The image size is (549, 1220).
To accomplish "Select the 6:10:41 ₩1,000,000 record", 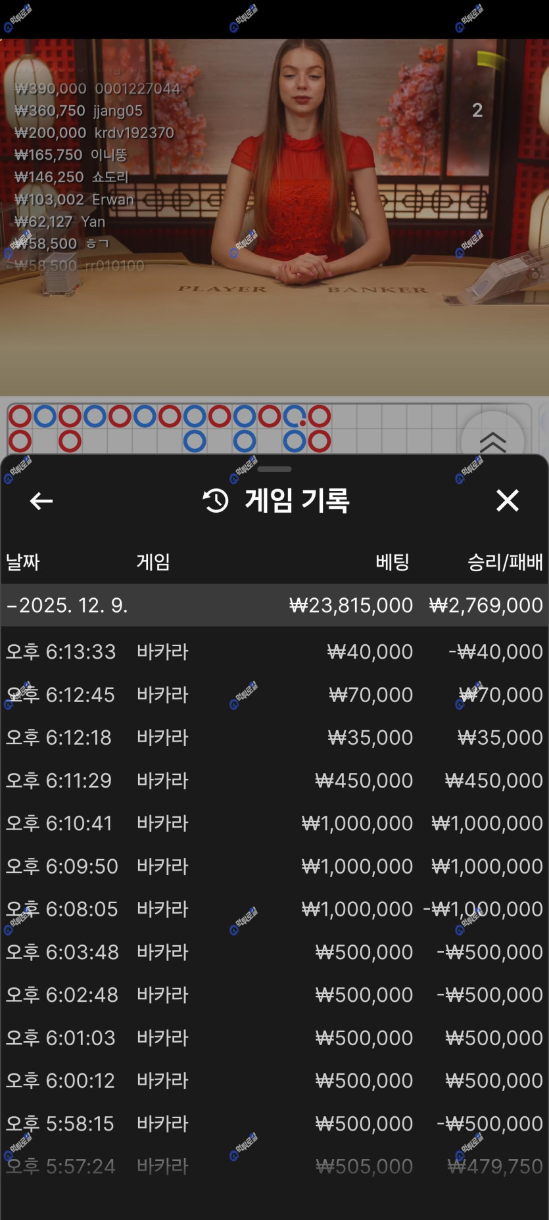I will pyautogui.click(x=274, y=824).
